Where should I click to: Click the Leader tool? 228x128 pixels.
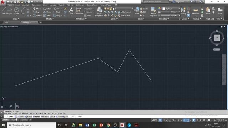tap(88, 12)
